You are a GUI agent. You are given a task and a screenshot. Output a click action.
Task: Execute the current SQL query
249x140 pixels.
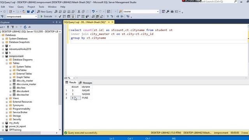coord(46,16)
